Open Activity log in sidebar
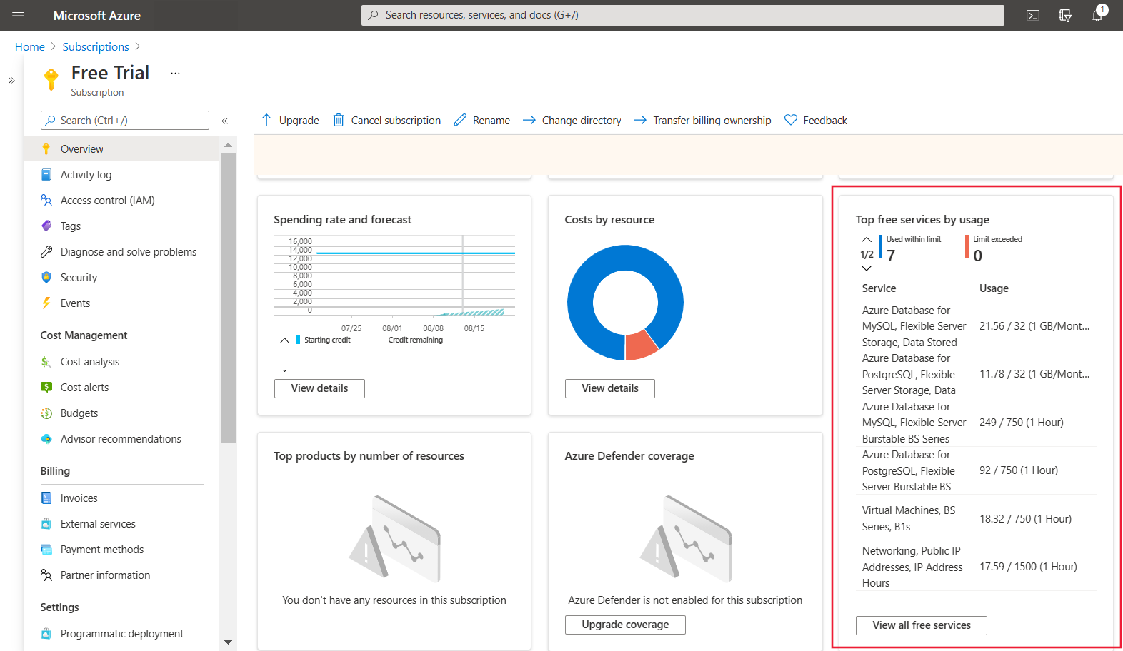The height and width of the screenshot is (651, 1123). click(86, 175)
